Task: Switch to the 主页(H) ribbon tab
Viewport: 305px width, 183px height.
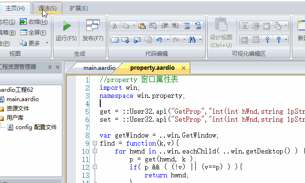Action: [15, 8]
